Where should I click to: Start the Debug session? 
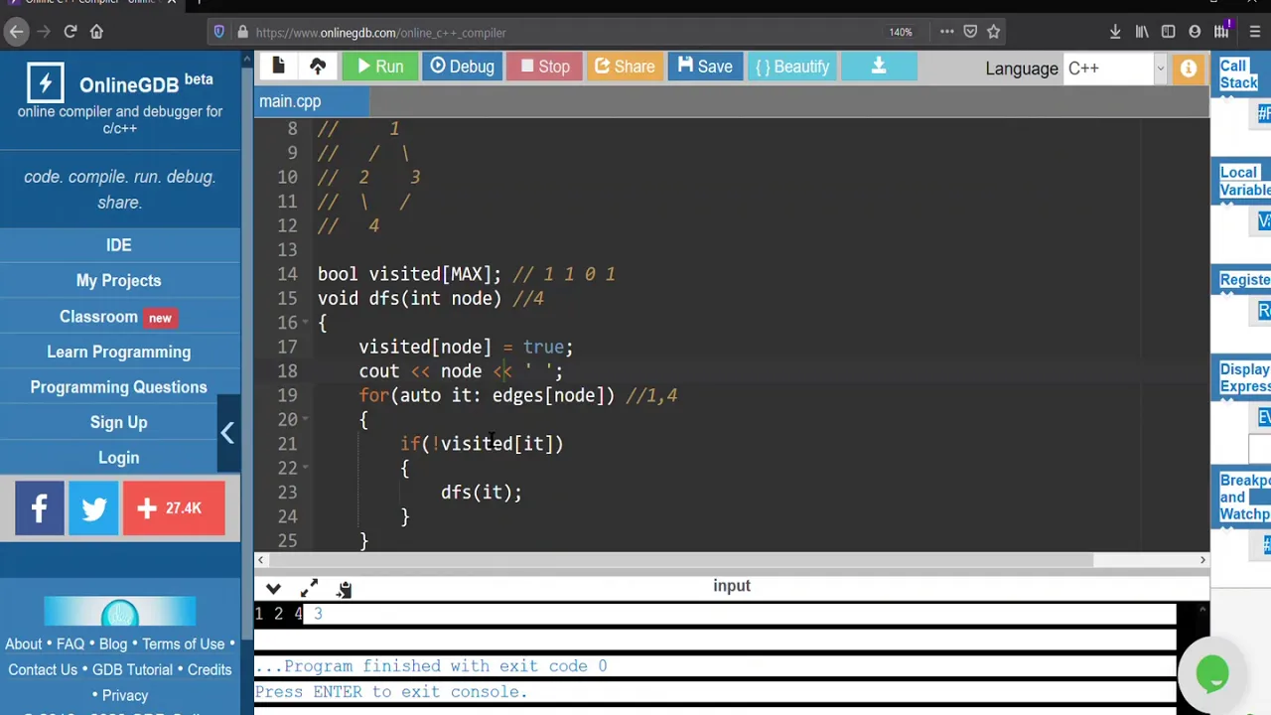[462, 67]
